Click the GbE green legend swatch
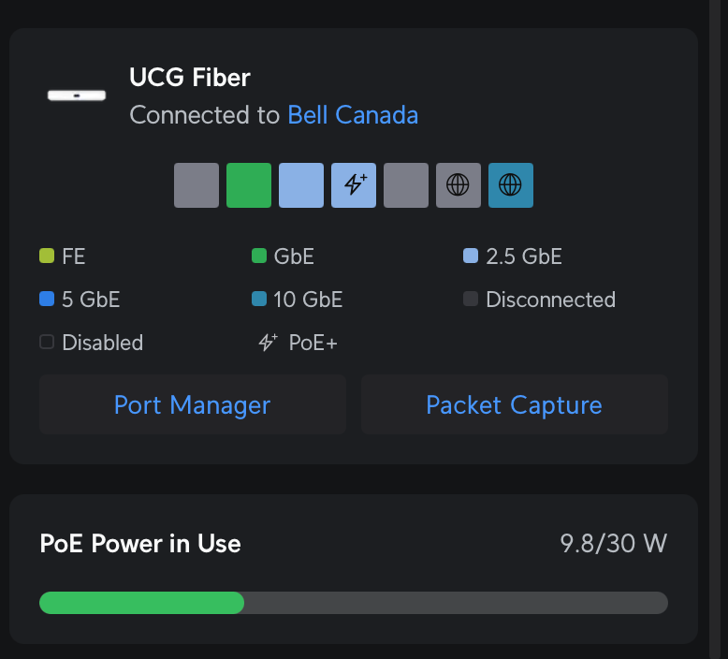This screenshot has height=659, width=728. (259, 256)
